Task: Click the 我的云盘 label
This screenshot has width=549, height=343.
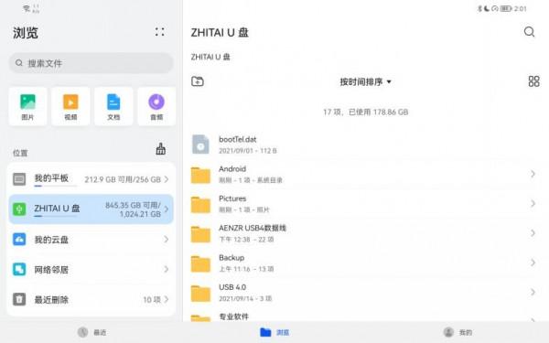Action: point(51,240)
